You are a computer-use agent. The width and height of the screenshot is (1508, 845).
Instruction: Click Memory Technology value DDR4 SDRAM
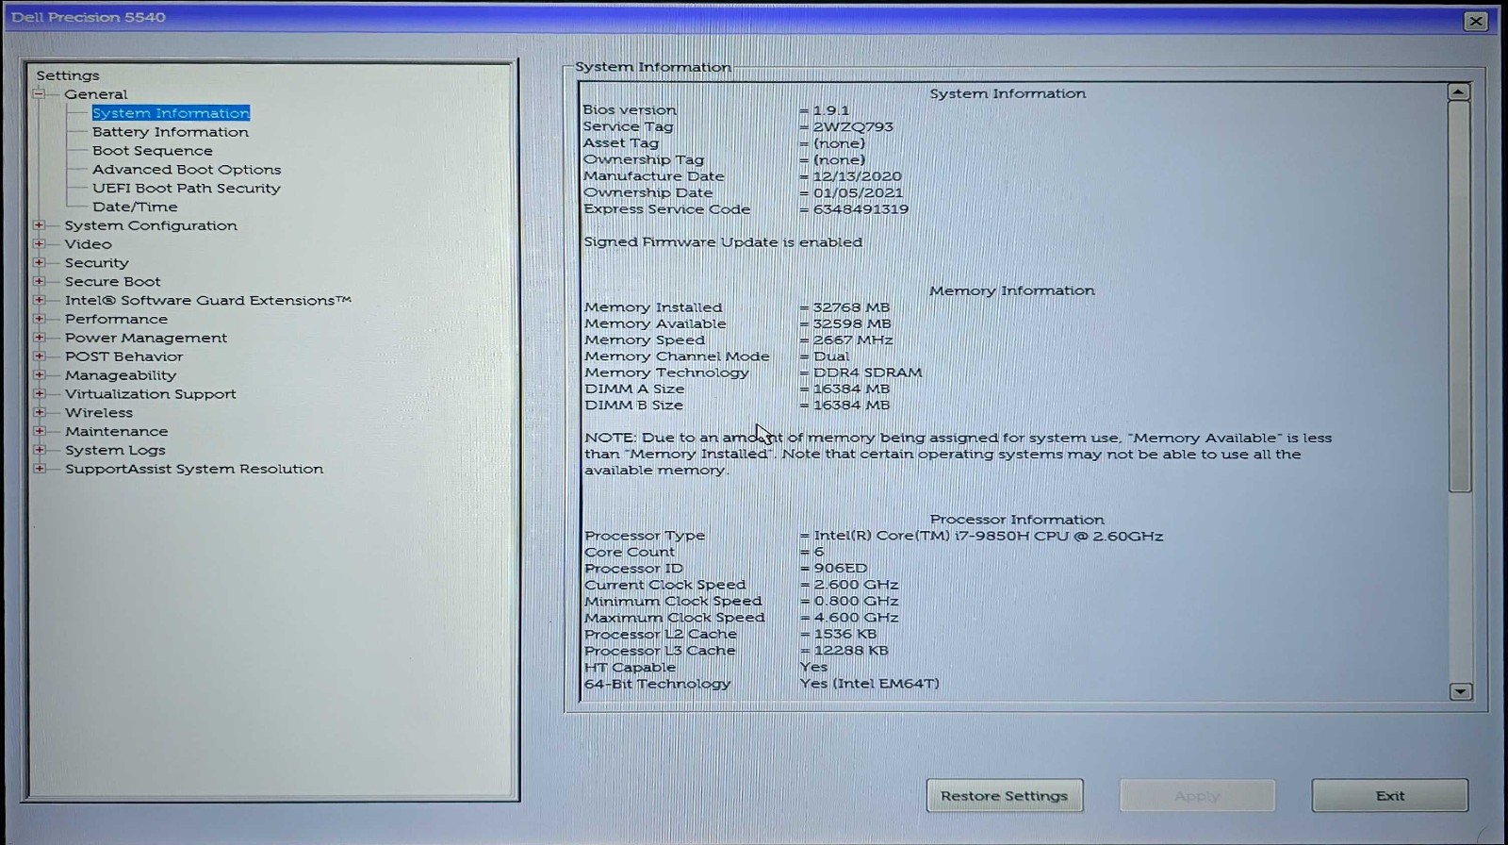pos(867,373)
